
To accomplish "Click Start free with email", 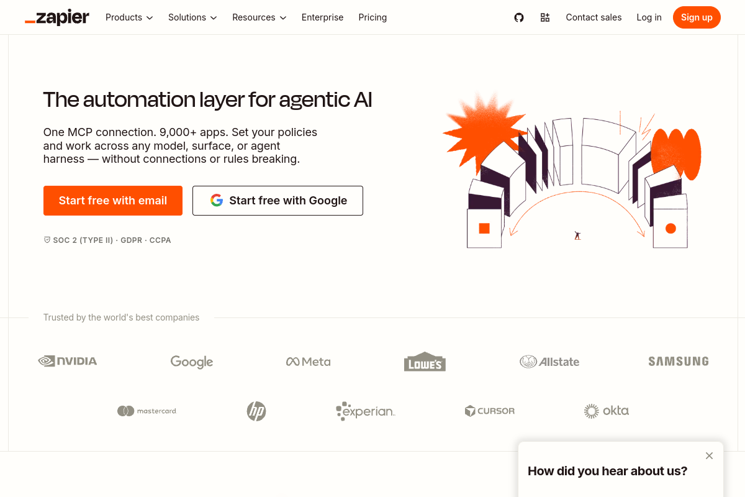I will pyautogui.click(x=113, y=201).
